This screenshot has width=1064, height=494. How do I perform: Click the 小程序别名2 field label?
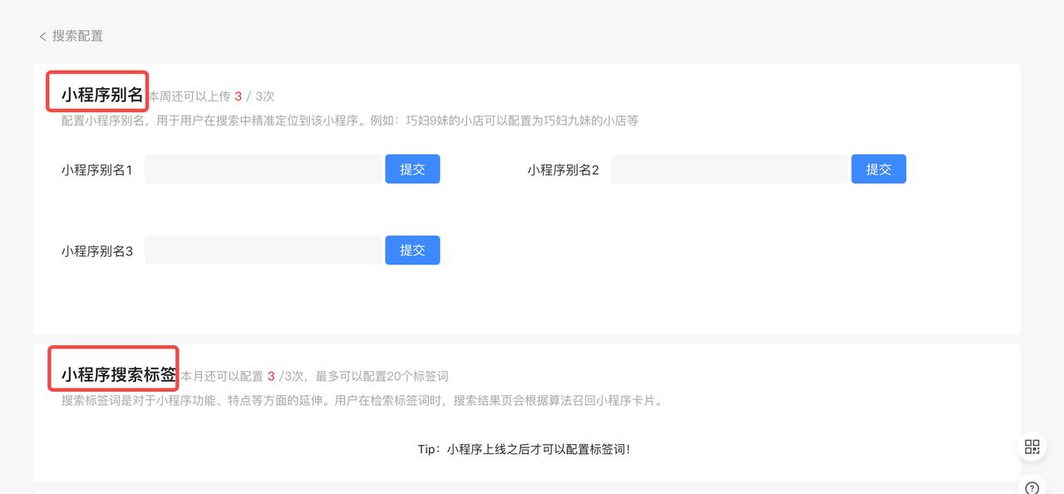[563, 170]
